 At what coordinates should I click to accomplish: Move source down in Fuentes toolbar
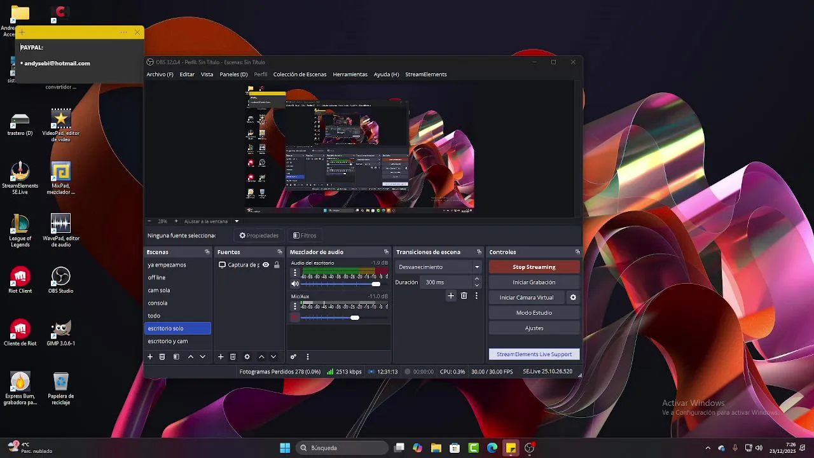pyautogui.click(x=273, y=357)
